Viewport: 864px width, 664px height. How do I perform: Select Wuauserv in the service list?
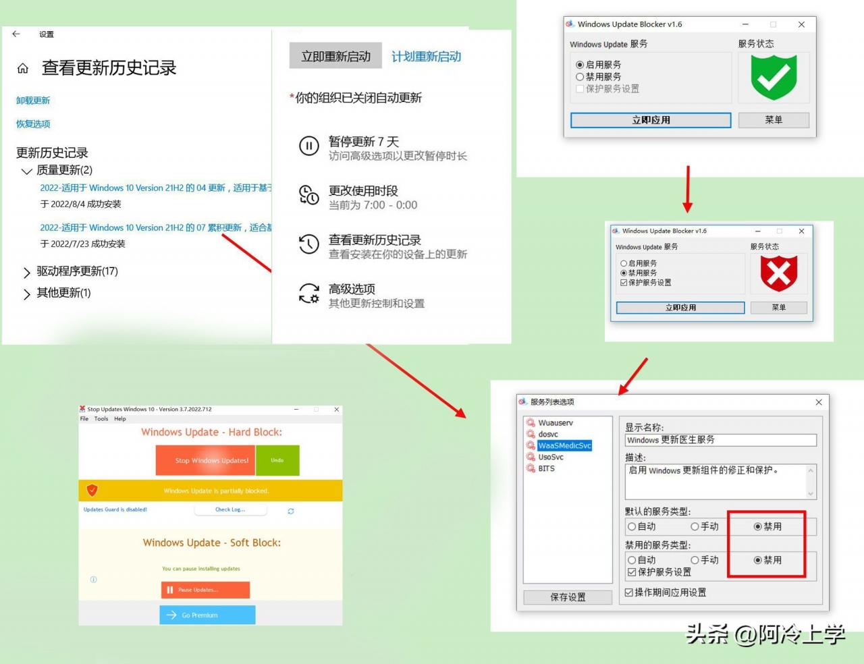[556, 423]
